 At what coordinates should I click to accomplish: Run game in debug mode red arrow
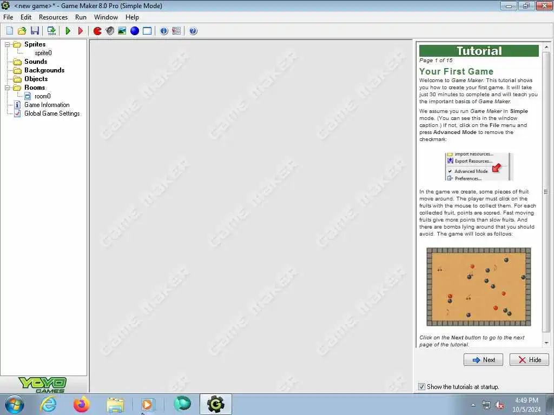81,31
